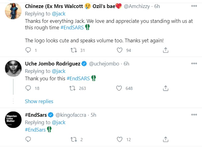Retweet the kingofaccra tweet with 2 retweets
The image size is (202, 147).
(74, 140)
